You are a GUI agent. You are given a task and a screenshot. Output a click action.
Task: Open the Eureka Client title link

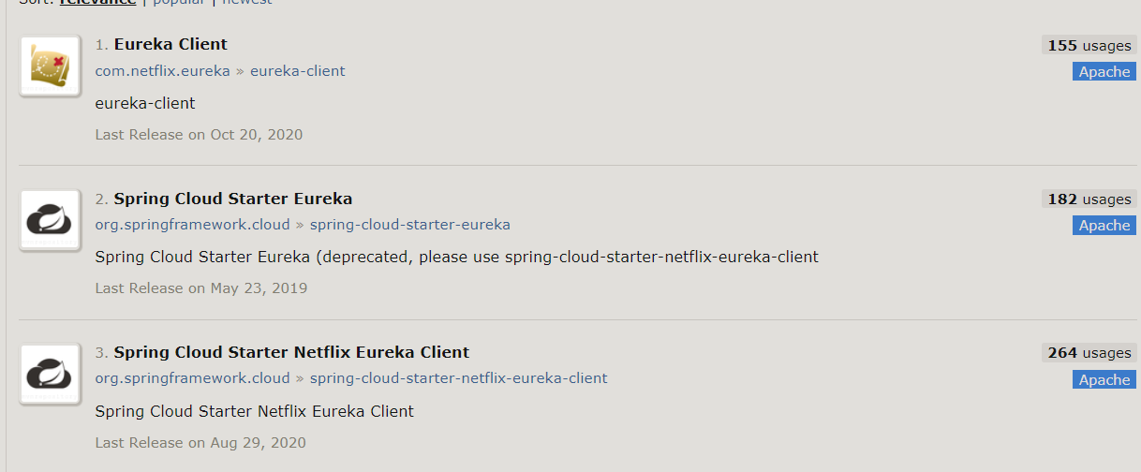[170, 44]
